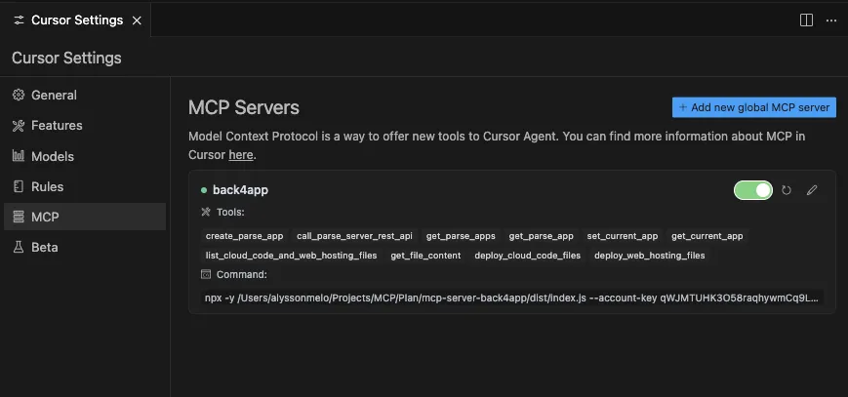Split the editor with layout icon
This screenshot has width=848, height=397.
point(806,20)
